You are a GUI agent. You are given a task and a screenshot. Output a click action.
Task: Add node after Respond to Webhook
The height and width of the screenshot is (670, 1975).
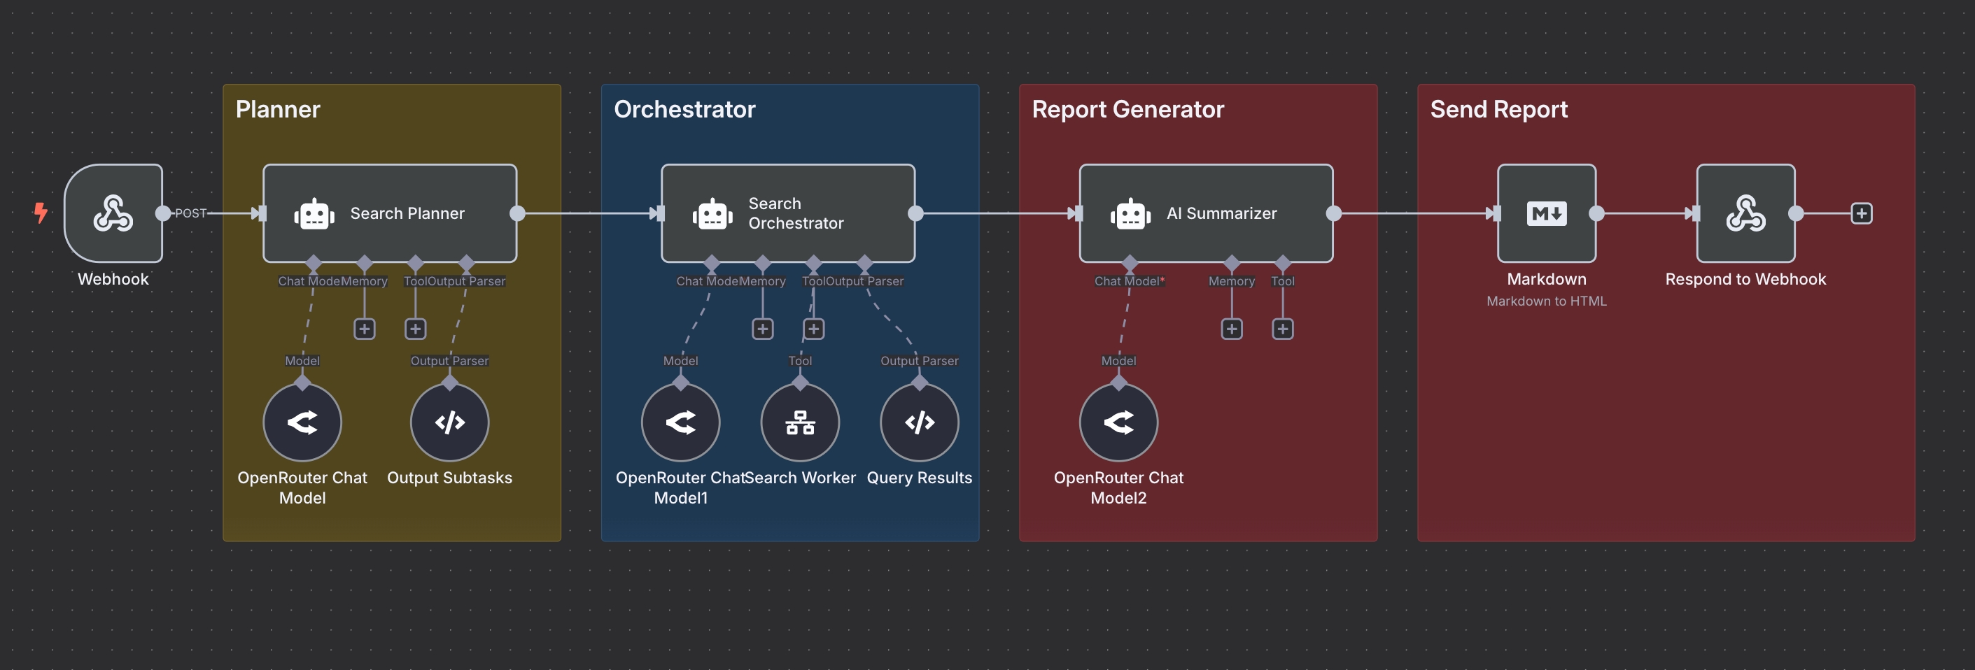(x=1862, y=213)
